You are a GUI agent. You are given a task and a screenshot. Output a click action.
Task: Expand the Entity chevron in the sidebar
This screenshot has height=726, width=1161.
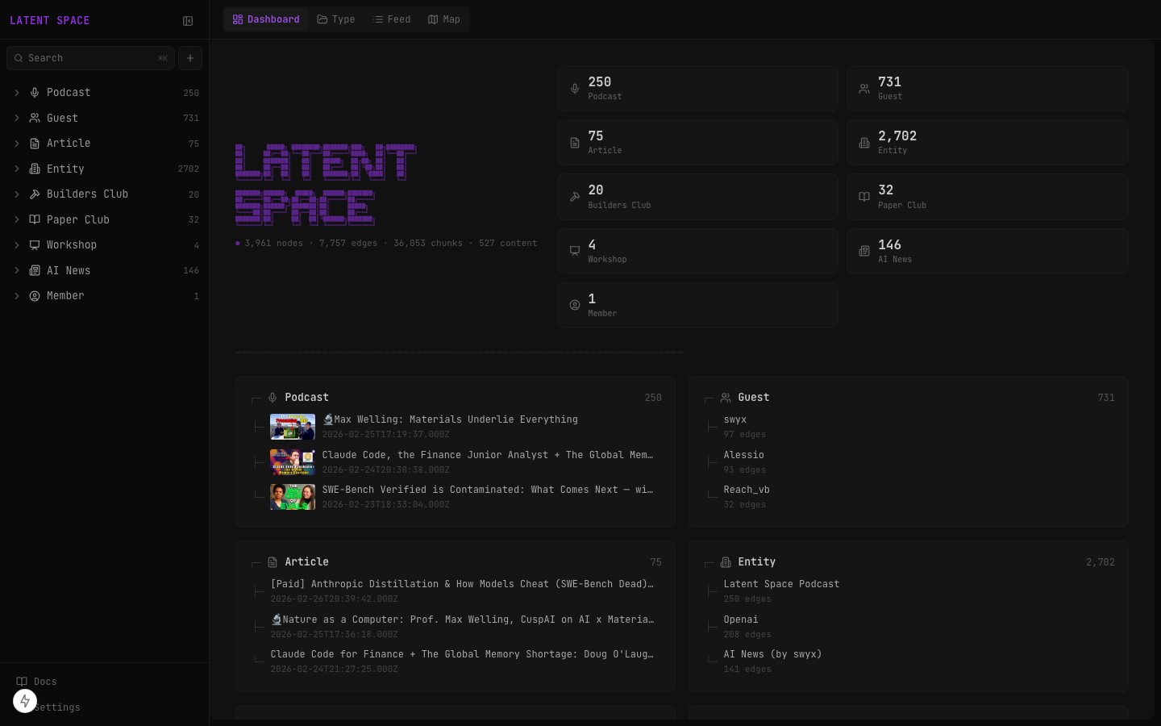point(17,169)
